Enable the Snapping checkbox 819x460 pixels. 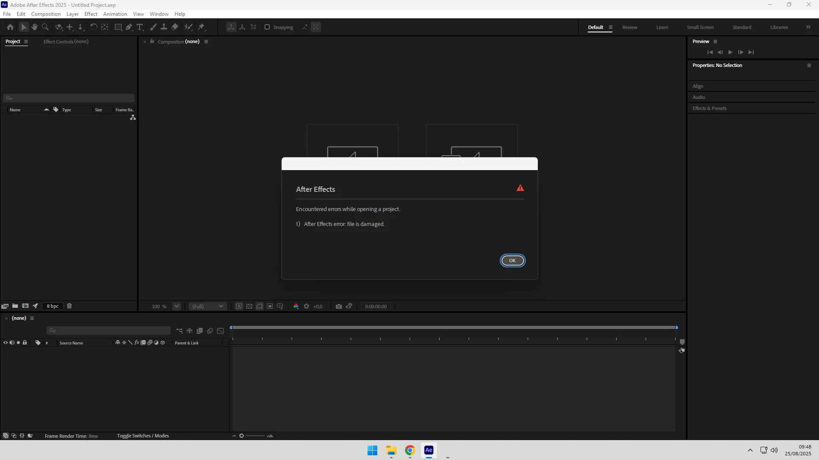[267, 27]
